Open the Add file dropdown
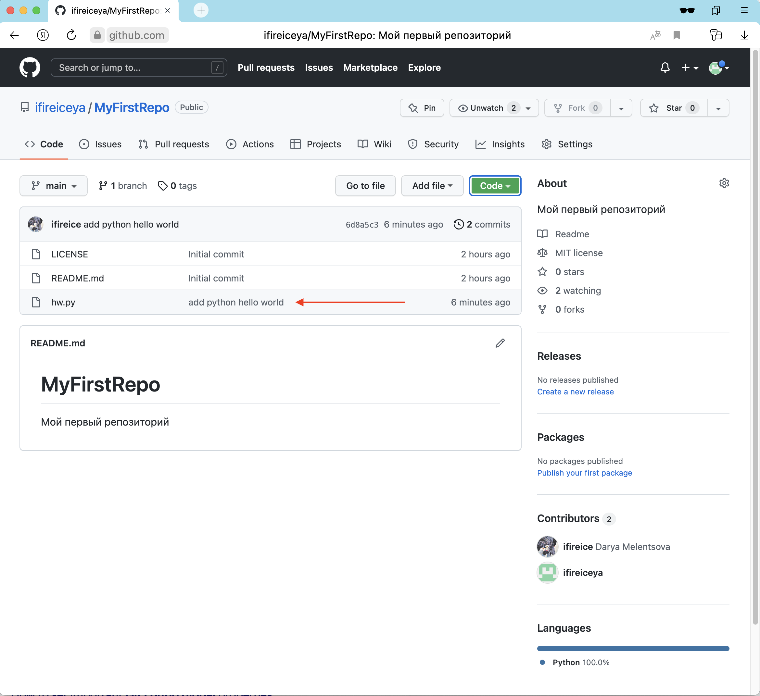Screen dimensions: 760x696 (432, 186)
